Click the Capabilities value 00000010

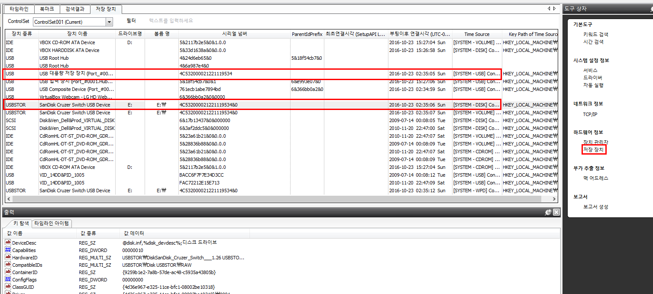tap(133, 250)
